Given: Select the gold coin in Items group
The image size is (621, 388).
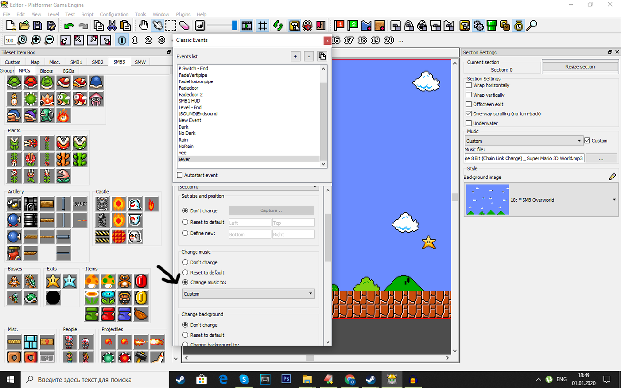Looking at the screenshot, I should coord(141,297).
